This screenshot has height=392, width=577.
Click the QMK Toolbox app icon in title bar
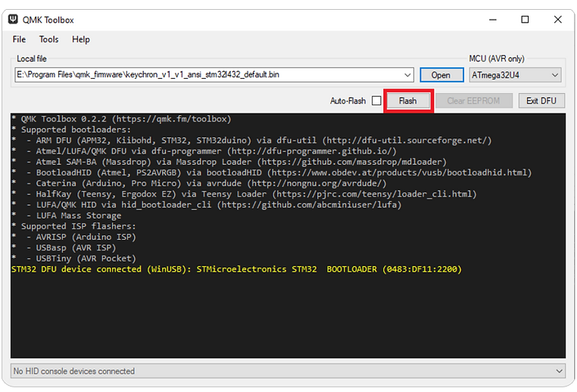tap(13, 20)
